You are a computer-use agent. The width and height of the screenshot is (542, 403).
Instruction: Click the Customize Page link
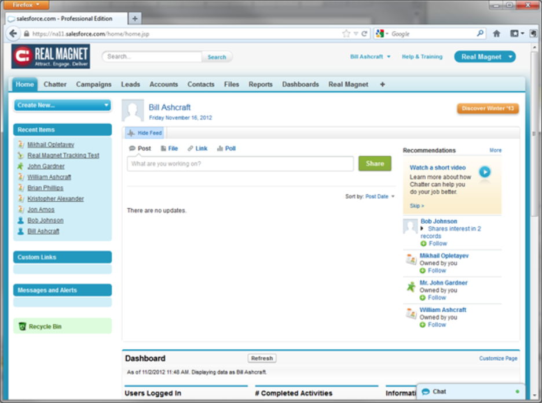498,358
